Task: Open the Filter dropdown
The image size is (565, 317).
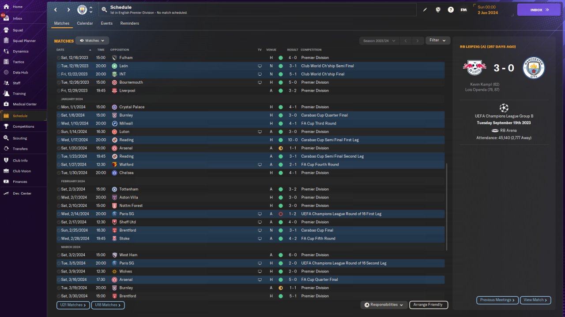Action: 438,40
